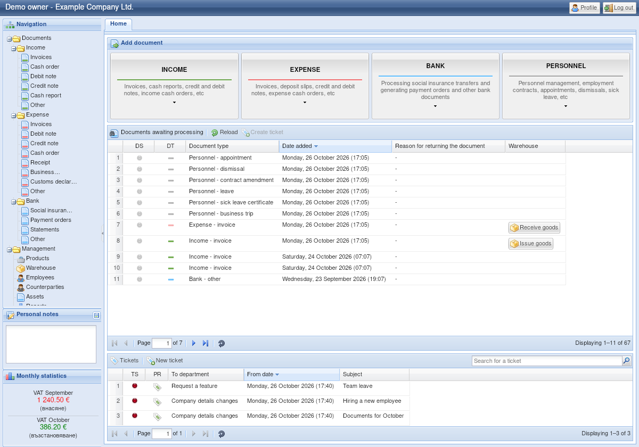Refresh the tickets list pager icon
This screenshot has height=447, width=639.
(x=222, y=434)
